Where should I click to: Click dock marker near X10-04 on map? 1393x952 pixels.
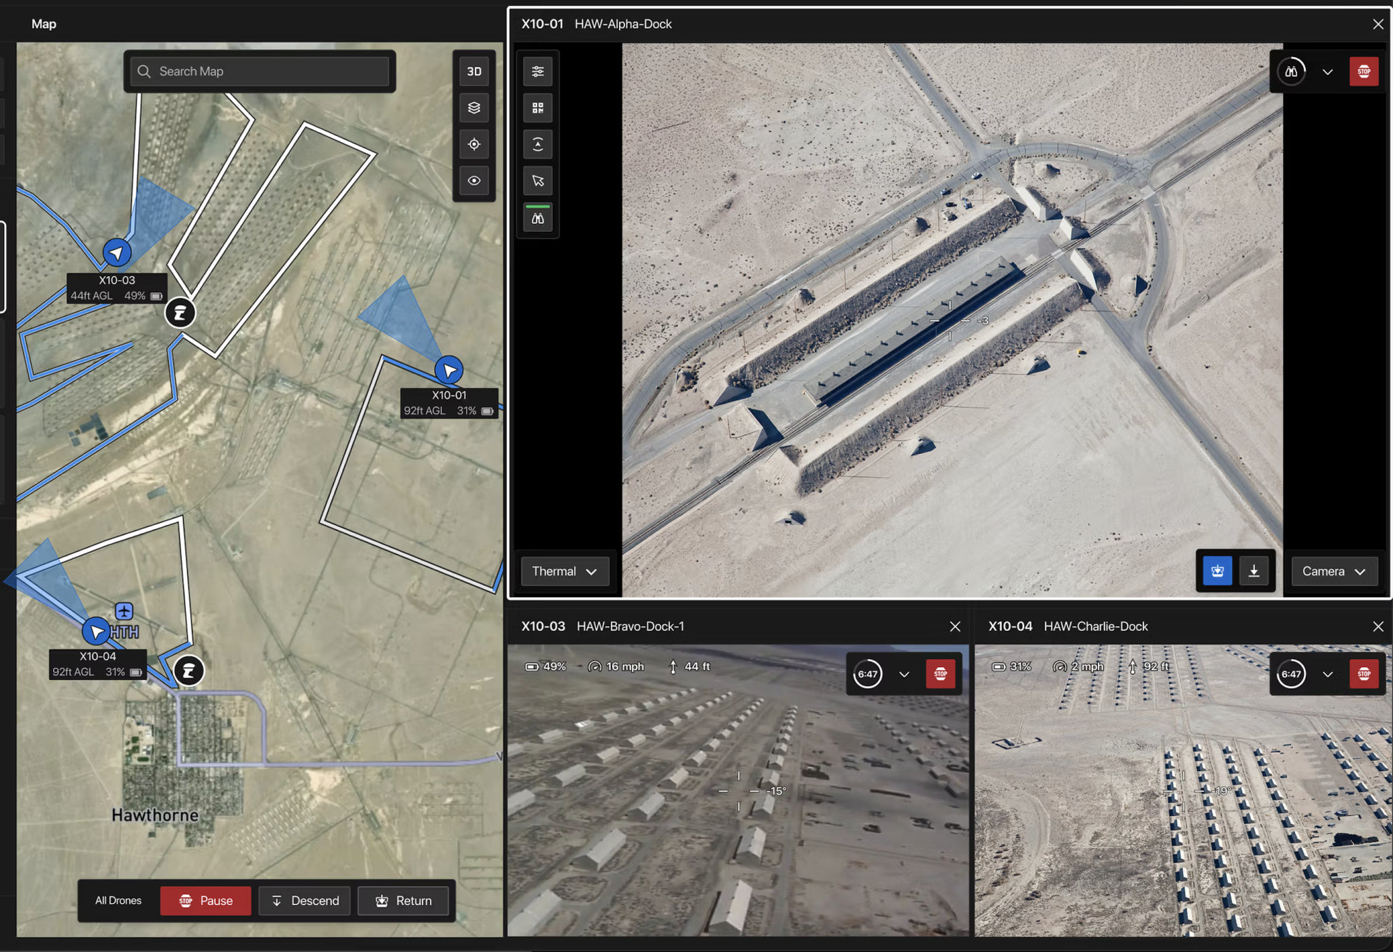click(x=188, y=671)
